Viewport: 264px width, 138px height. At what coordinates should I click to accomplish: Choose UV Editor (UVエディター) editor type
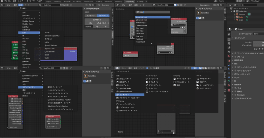tap(123, 85)
